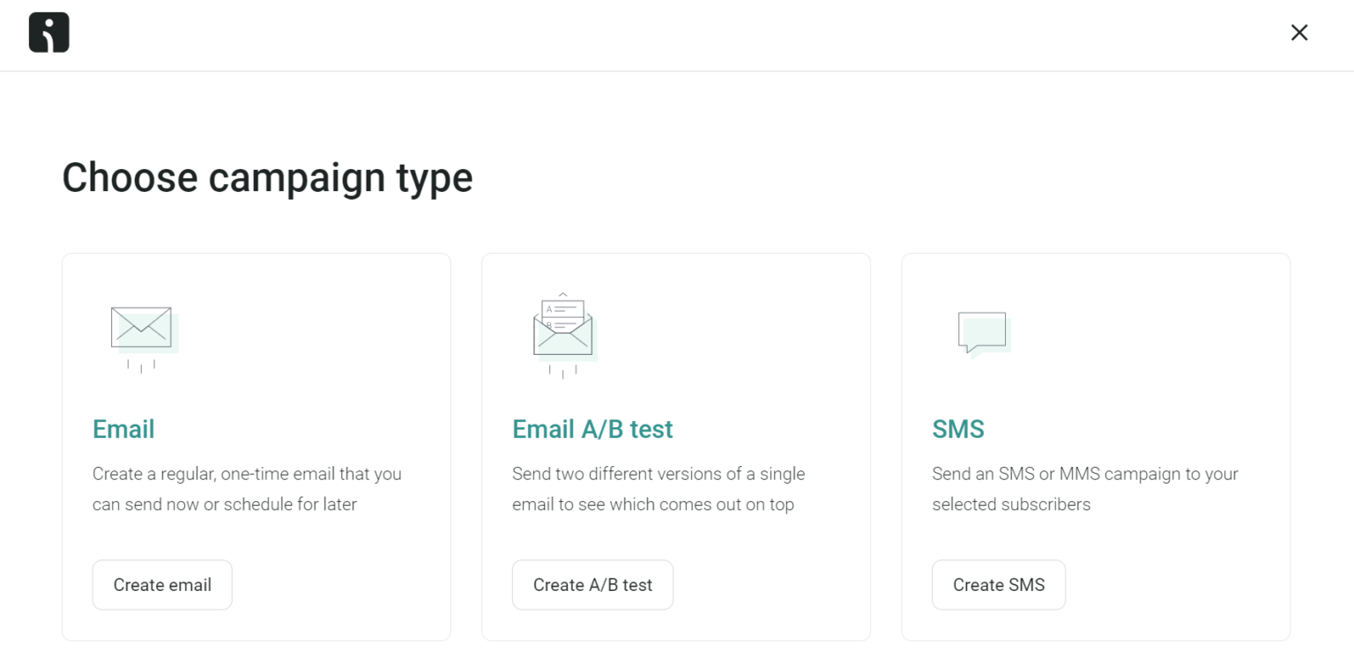The image size is (1354, 658).
Task: Select the speech bubble icon on SMS card
Action: pyautogui.click(x=981, y=331)
